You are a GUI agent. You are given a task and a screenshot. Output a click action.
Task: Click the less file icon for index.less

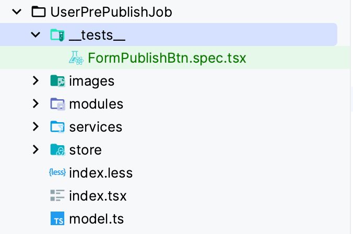point(57,173)
